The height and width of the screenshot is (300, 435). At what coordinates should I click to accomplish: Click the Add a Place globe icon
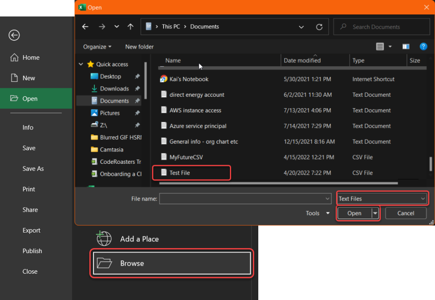[x=104, y=239]
